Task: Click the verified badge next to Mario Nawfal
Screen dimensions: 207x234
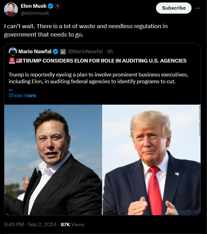Action: pyautogui.click(x=56, y=52)
